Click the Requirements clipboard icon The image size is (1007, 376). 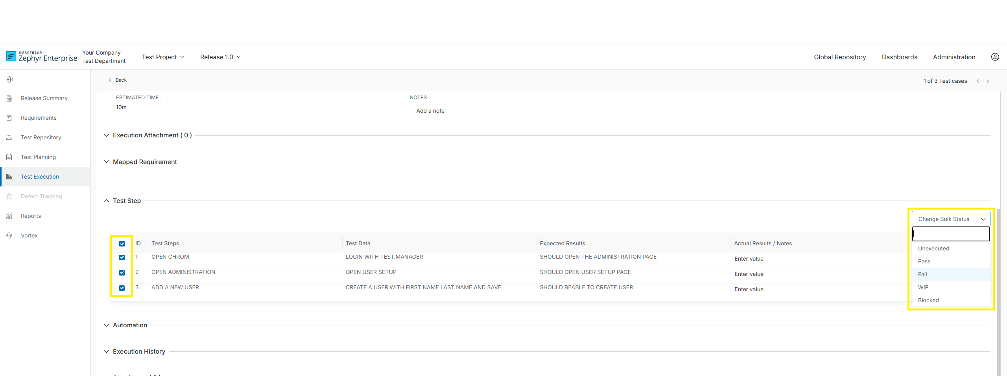point(9,118)
